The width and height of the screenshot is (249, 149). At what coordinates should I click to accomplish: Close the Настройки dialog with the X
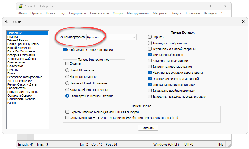[243, 21]
